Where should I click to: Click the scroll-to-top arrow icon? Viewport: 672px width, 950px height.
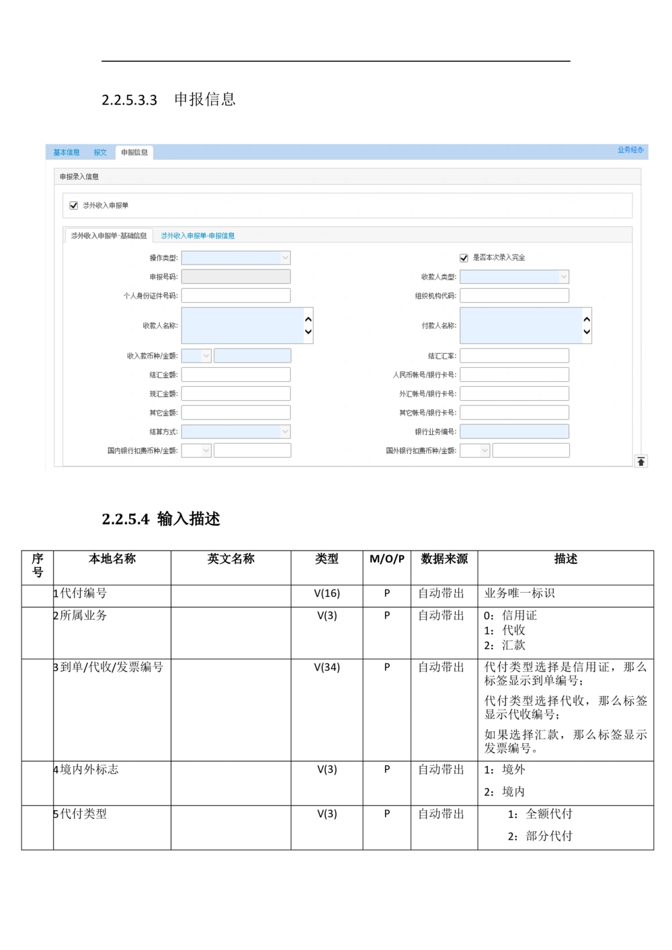coord(640,461)
